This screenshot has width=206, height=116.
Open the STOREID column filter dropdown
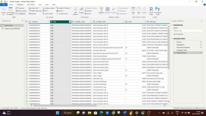pos(49,22)
